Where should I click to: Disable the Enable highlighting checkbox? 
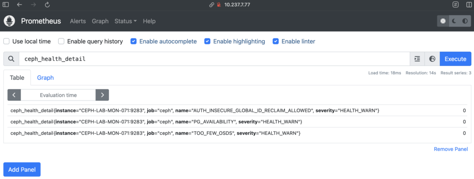[207, 41]
